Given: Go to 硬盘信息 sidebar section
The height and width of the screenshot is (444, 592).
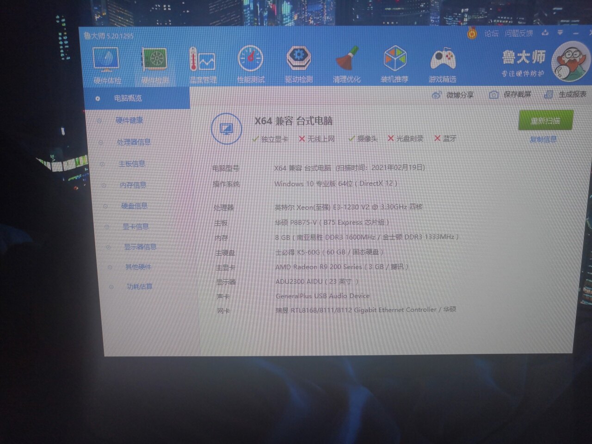Looking at the screenshot, I should pos(135,206).
